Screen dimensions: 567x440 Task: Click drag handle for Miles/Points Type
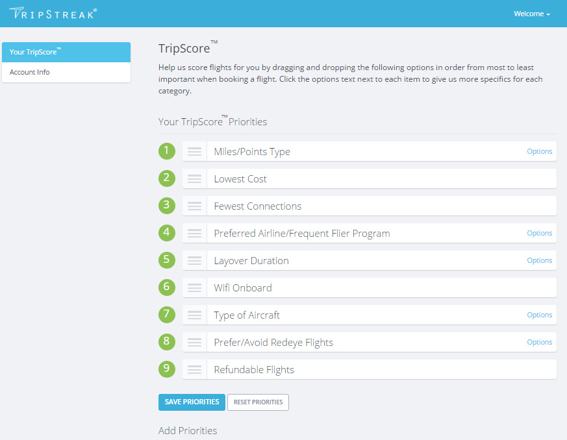coord(194,152)
